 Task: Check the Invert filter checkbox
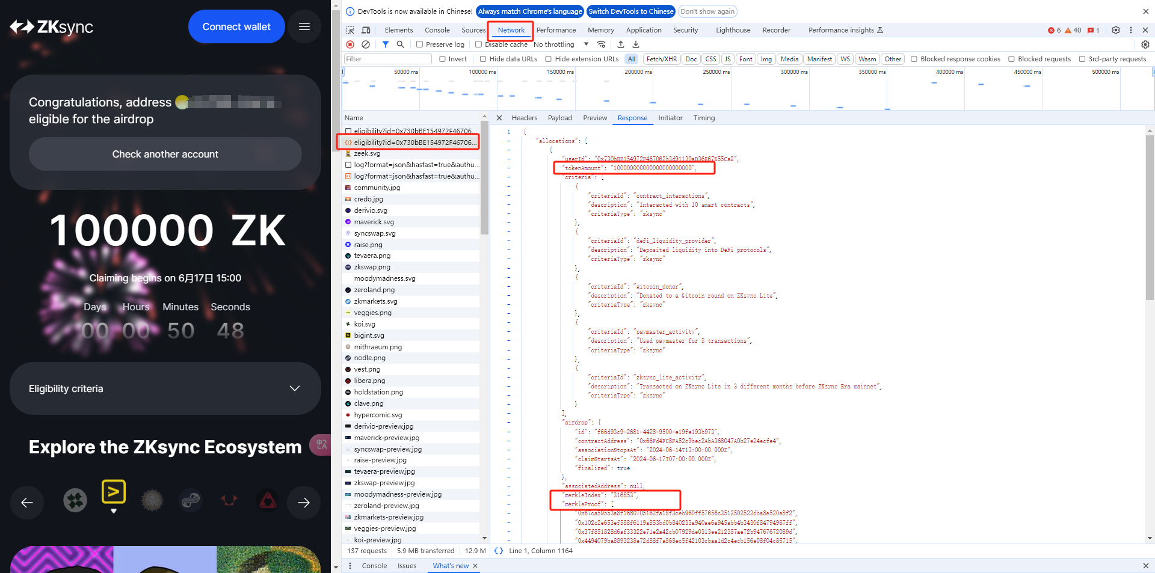443,59
